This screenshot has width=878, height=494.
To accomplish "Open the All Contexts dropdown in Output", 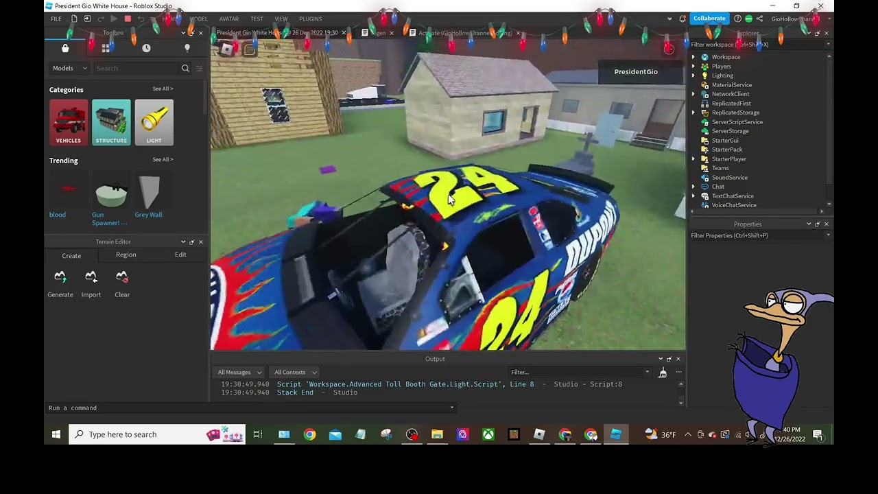I will click(295, 372).
